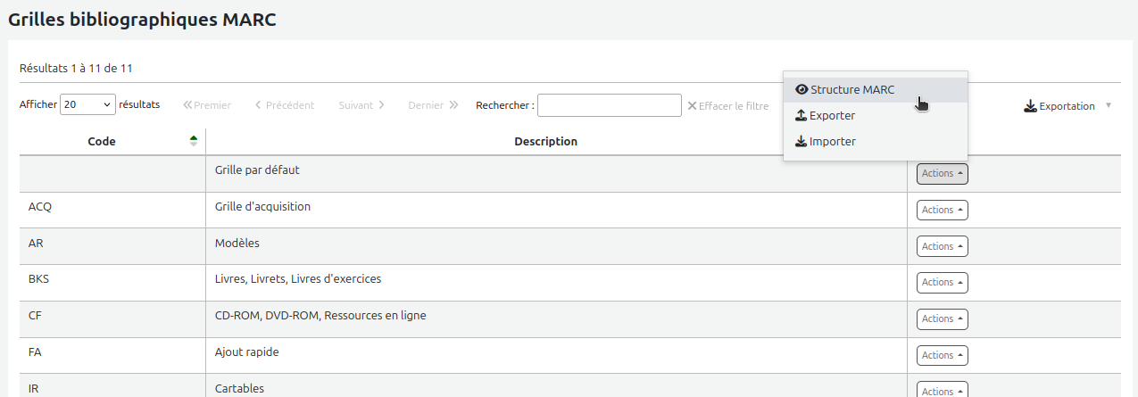The width and height of the screenshot is (1138, 397).
Task: Click the upload icon beside Exporter
Action: pyautogui.click(x=802, y=116)
